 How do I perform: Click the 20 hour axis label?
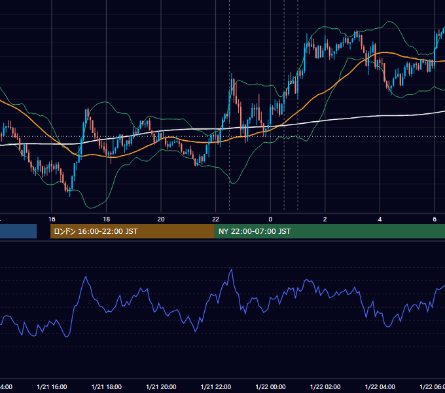pos(161,219)
